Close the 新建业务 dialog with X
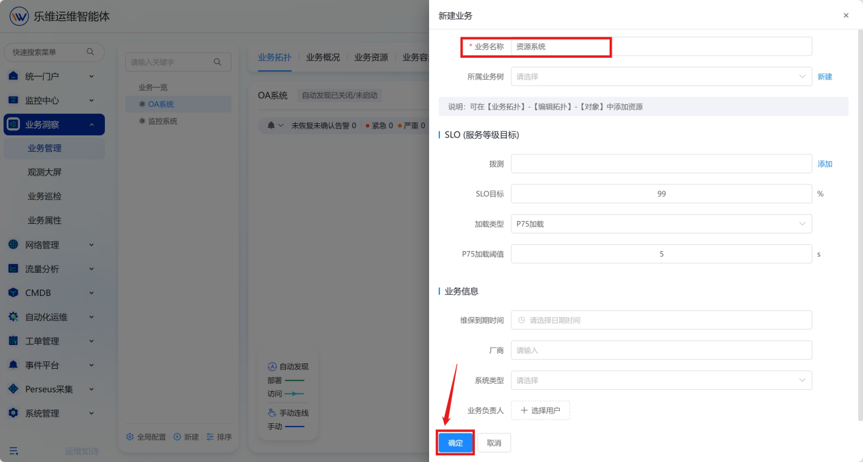This screenshot has height=462, width=863. point(846,15)
